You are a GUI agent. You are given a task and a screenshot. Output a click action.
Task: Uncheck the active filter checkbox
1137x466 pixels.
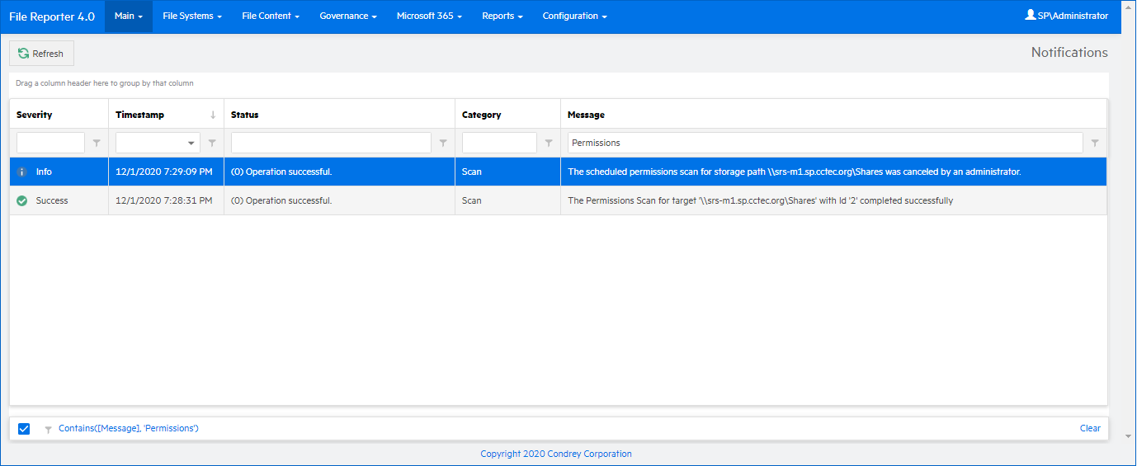pyautogui.click(x=24, y=429)
